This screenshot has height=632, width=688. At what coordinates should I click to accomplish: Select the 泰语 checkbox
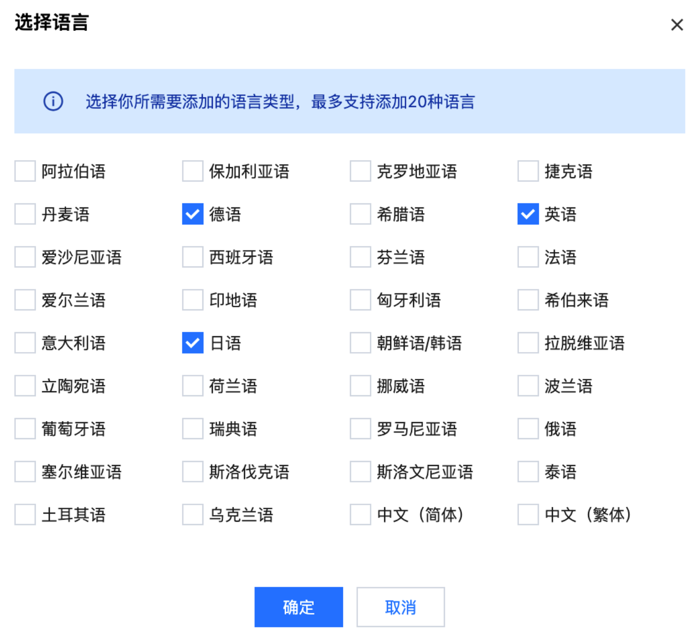tap(528, 472)
